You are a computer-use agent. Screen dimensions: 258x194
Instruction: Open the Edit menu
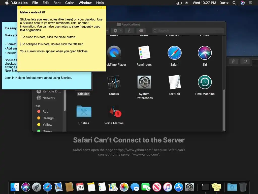click(46, 3)
